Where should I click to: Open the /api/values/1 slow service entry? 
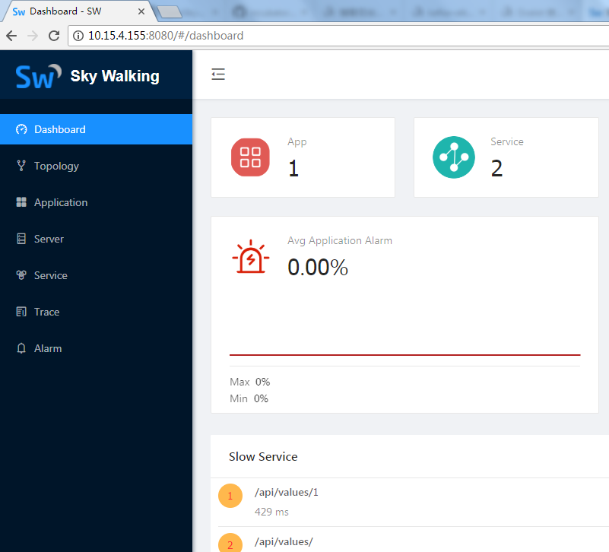(287, 492)
